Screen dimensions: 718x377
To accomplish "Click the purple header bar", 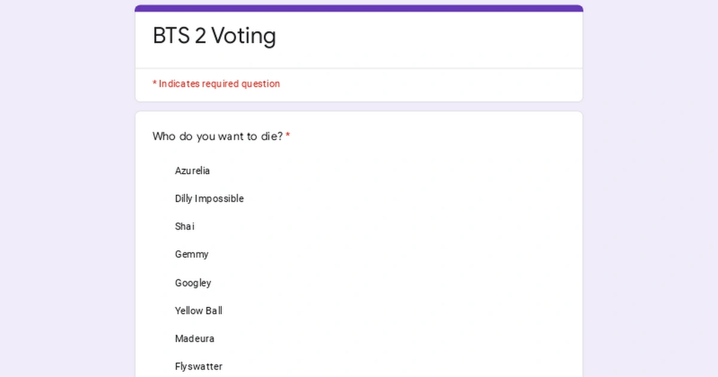I will [359, 8].
